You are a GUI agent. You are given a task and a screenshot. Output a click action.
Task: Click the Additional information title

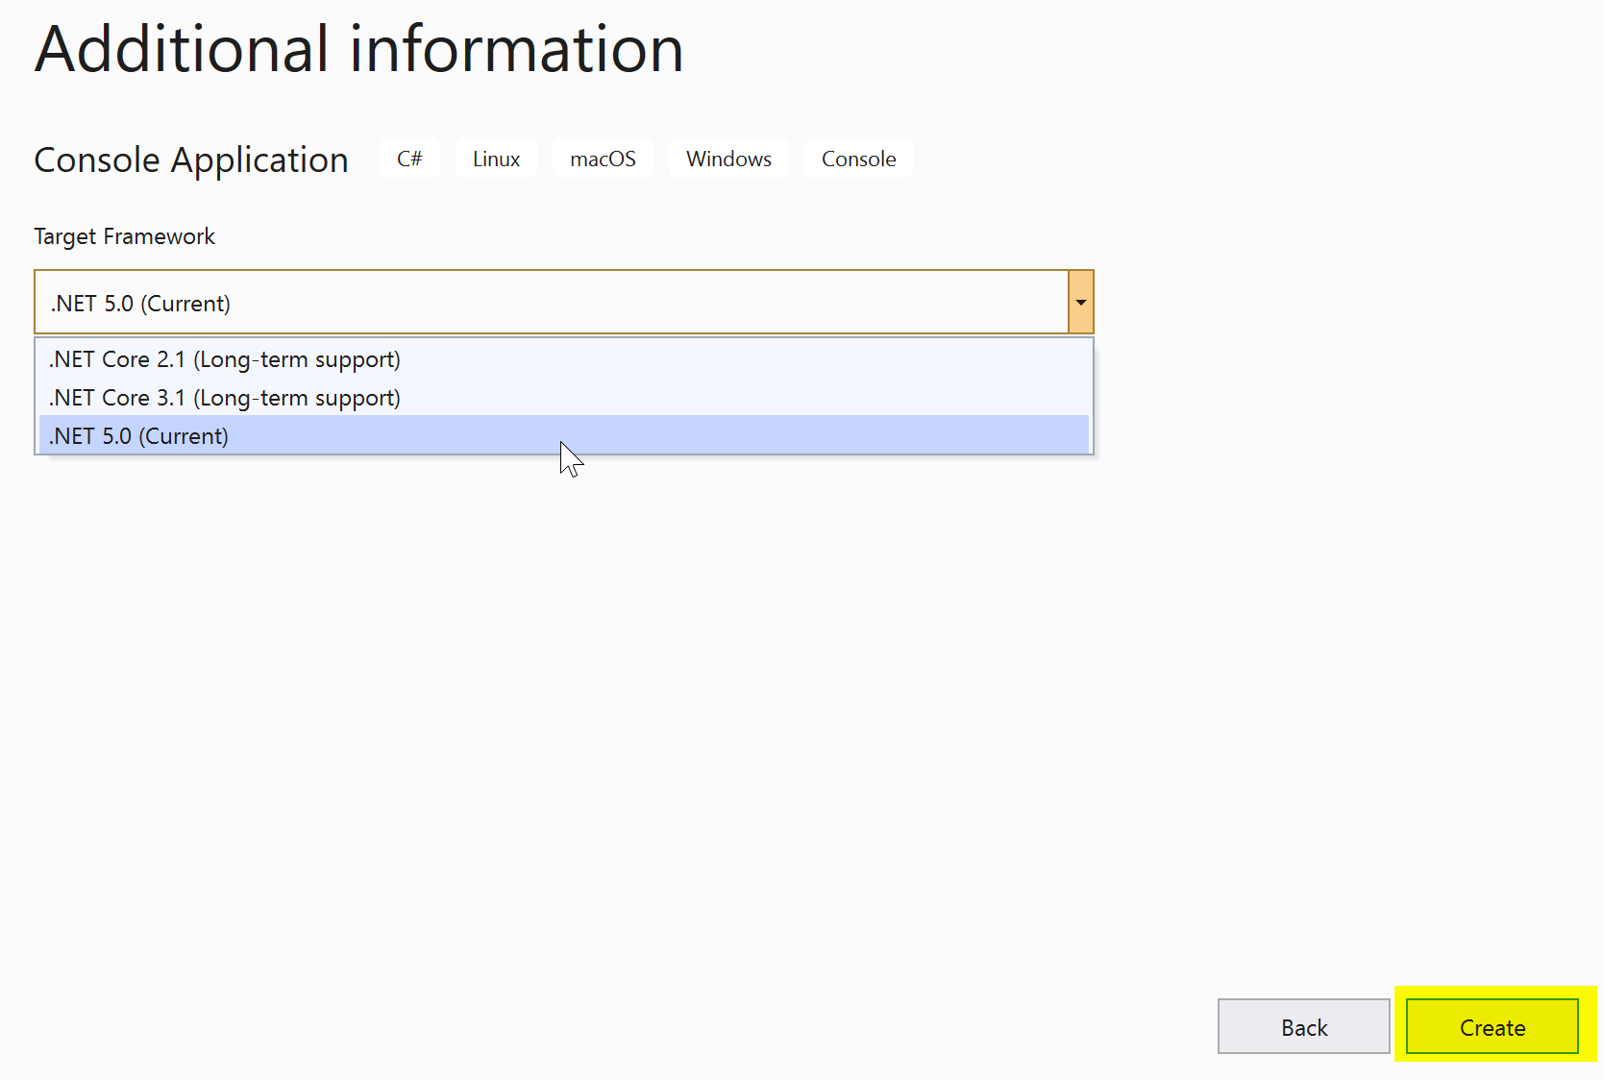click(x=359, y=49)
